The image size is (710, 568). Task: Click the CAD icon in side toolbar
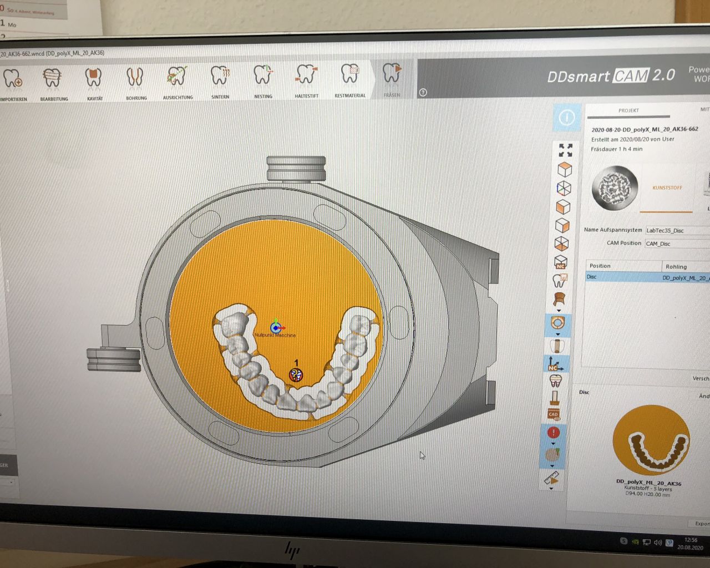[x=553, y=414]
